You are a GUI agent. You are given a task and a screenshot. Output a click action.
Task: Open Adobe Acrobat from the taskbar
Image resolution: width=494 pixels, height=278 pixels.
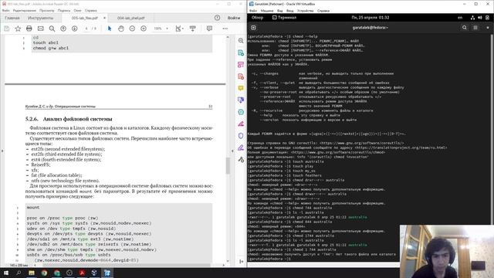point(82,273)
